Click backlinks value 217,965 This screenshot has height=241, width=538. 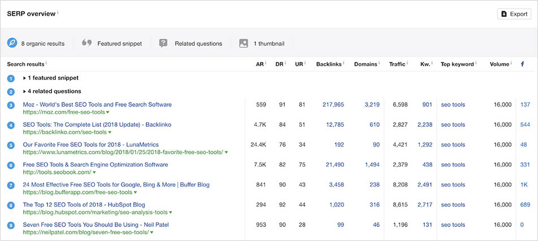coord(333,105)
